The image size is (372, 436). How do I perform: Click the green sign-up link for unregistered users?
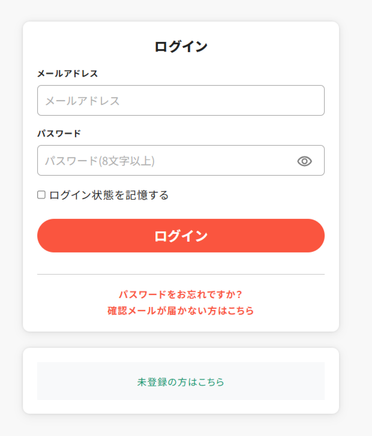(181, 381)
